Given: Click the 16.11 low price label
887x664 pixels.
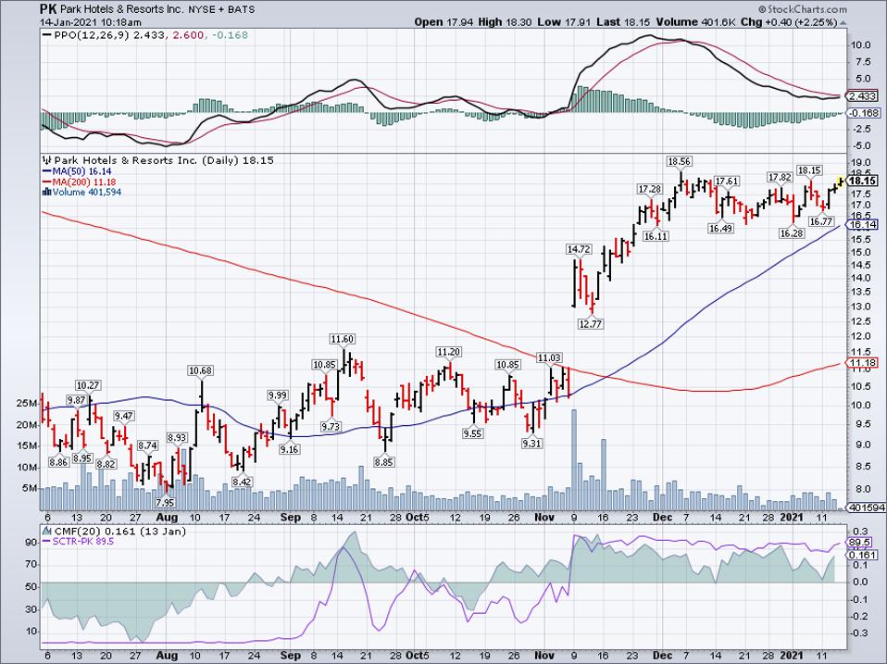Looking at the screenshot, I should [656, 236].
